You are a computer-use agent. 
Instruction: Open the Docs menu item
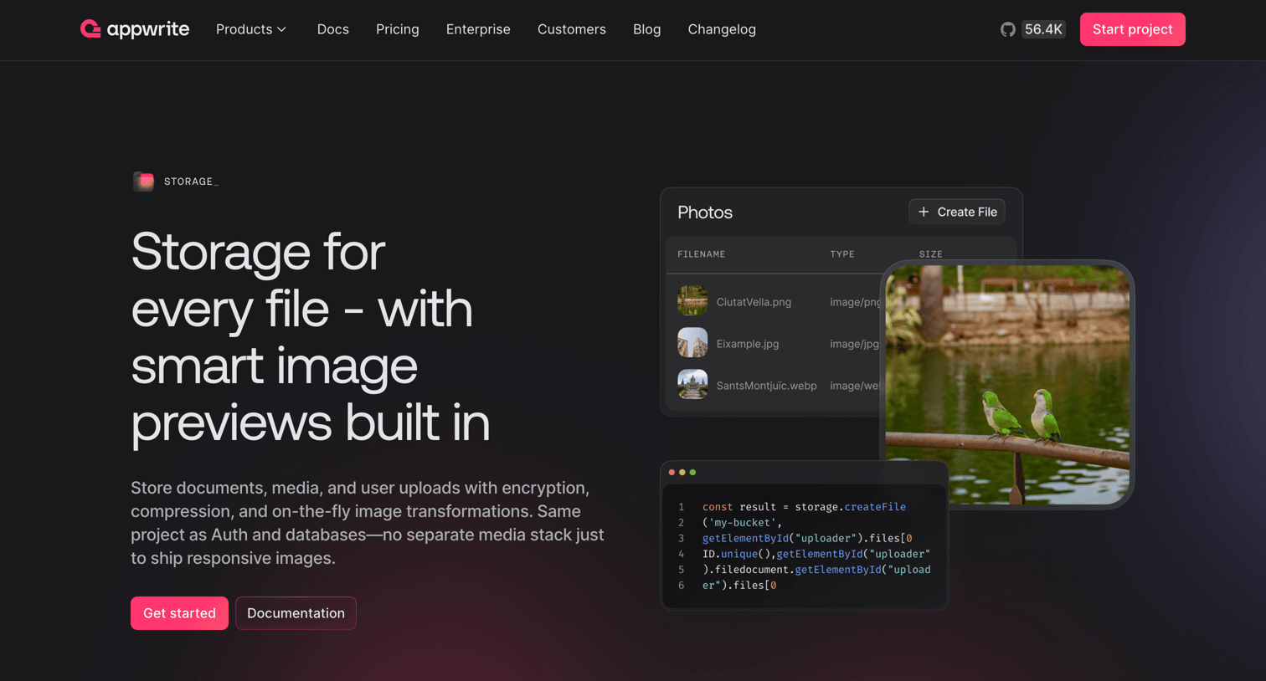[x=332, y=29]
